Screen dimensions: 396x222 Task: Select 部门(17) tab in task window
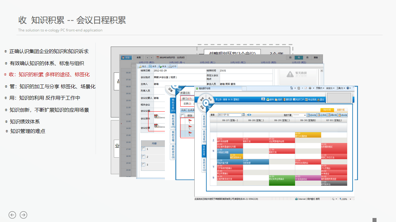point(187,99)
